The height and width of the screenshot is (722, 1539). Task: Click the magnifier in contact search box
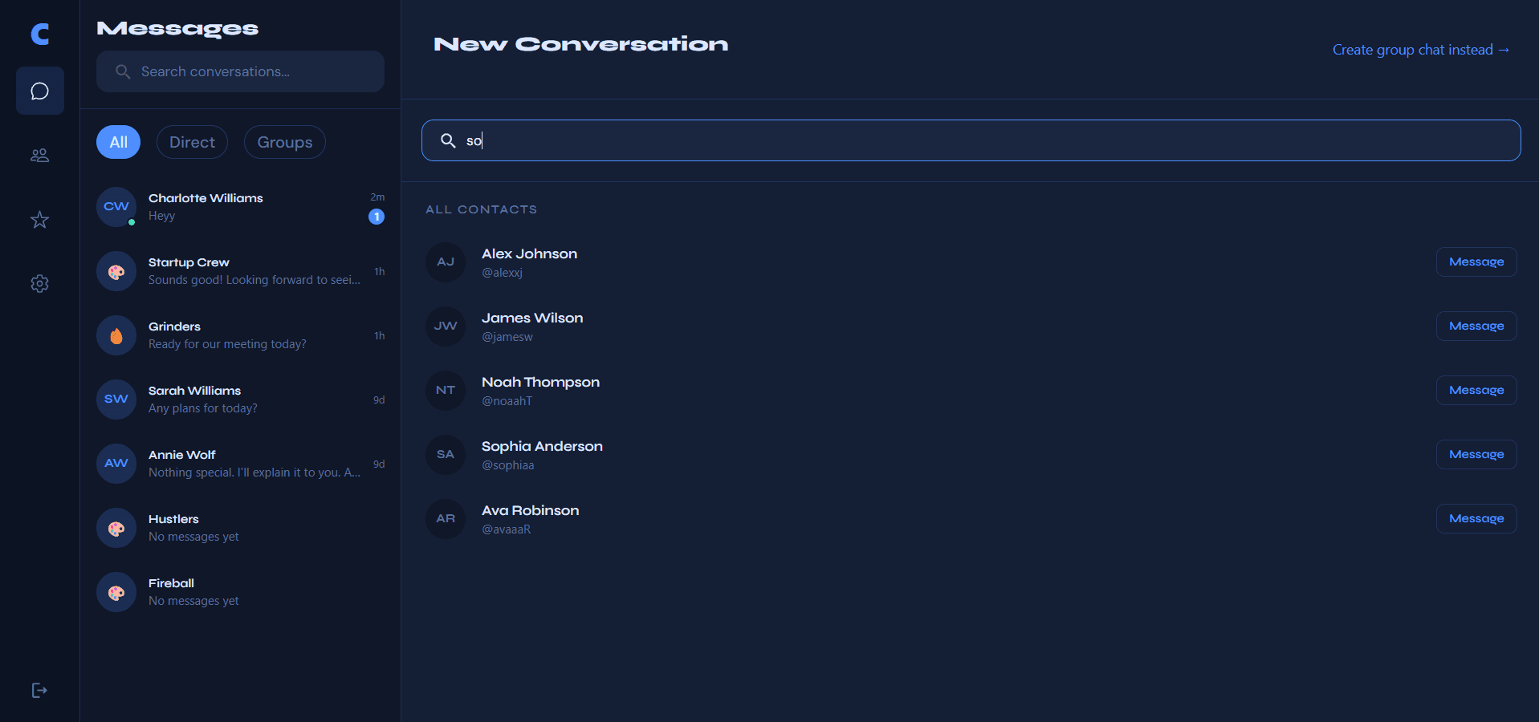448,140
